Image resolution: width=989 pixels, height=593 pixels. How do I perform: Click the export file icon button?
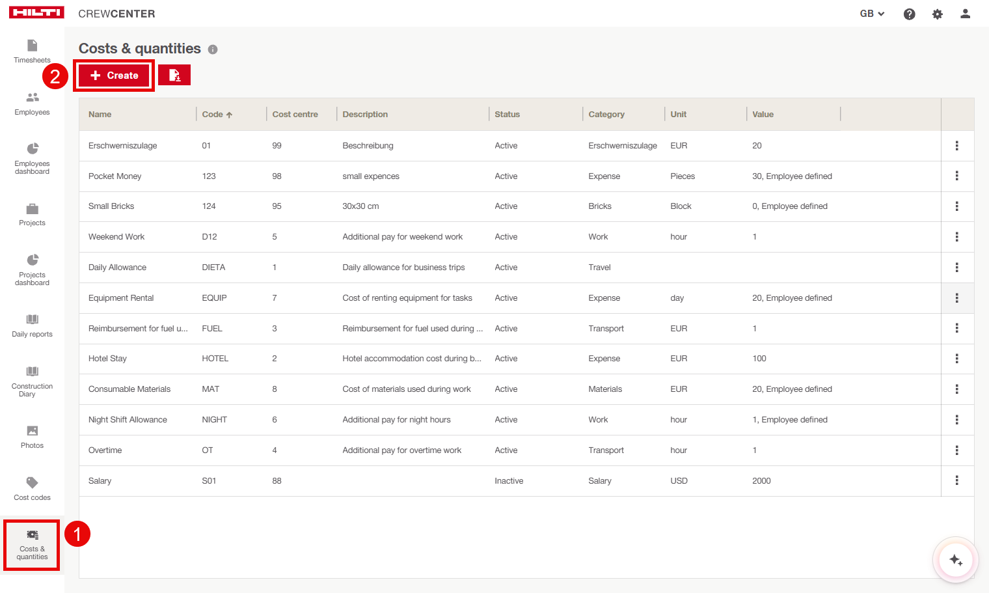click(x=174, y=76)
